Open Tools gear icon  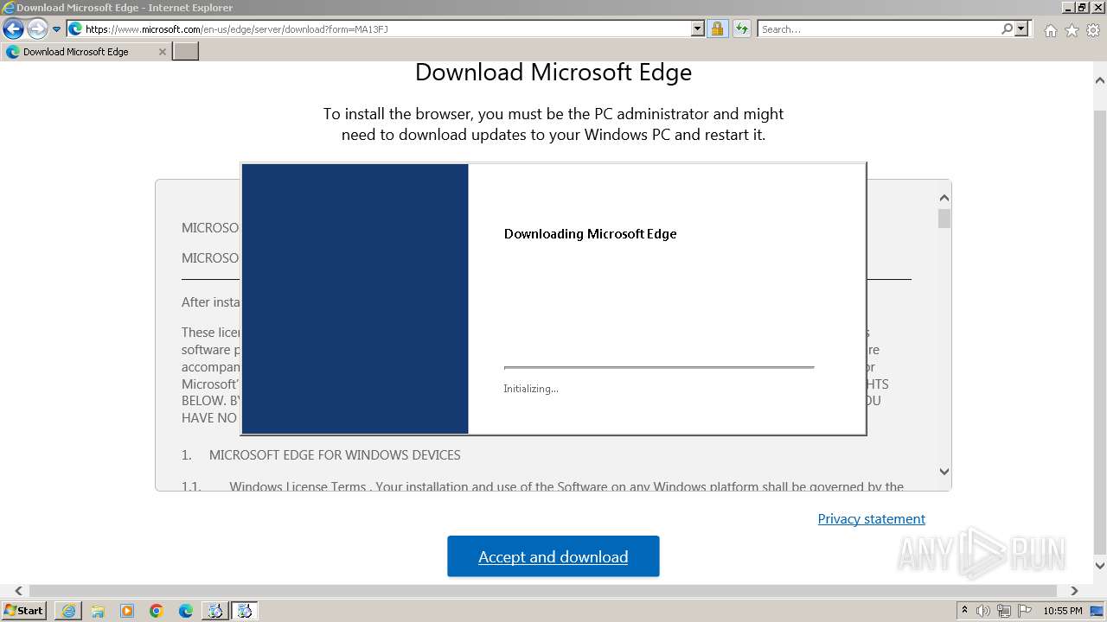[x=1093, y=30]
